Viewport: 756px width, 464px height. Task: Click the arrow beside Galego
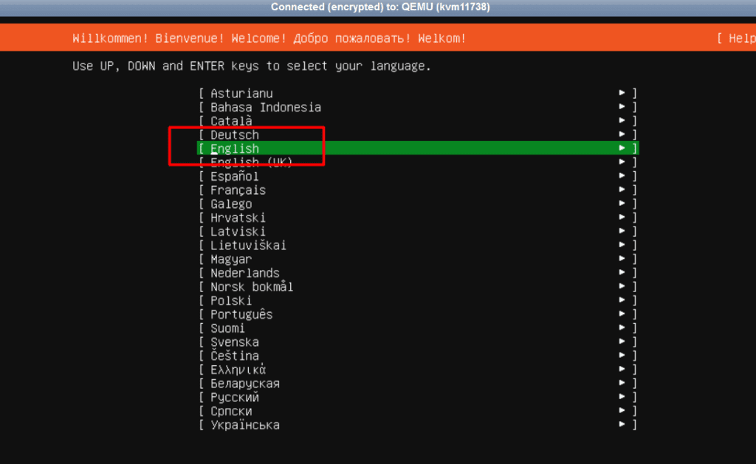click(622, 204)
